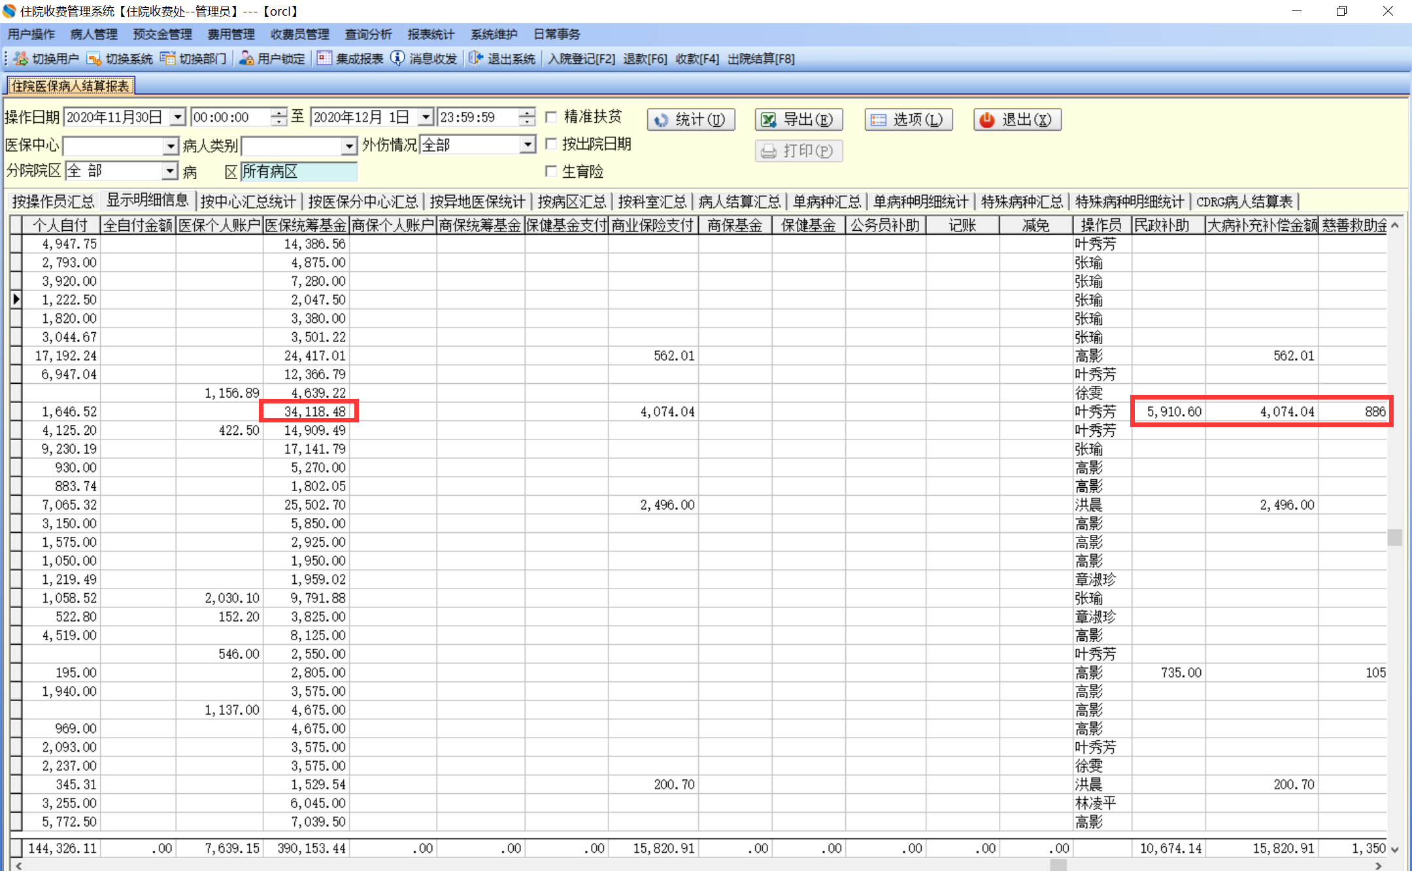Viewport: 1412px width, 871px height.
Task: Switch to the 按病区汇总 tab
Action: click(x=571, y=201)
